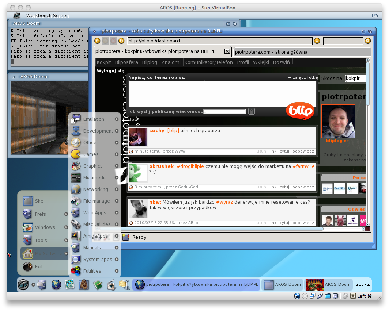Click the icon left of the Ready status
389x311 pixels.
[126, 237]
